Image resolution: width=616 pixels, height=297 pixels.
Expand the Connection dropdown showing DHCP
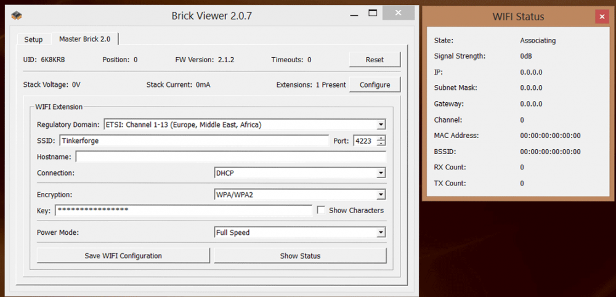click(x=300, y=173)
